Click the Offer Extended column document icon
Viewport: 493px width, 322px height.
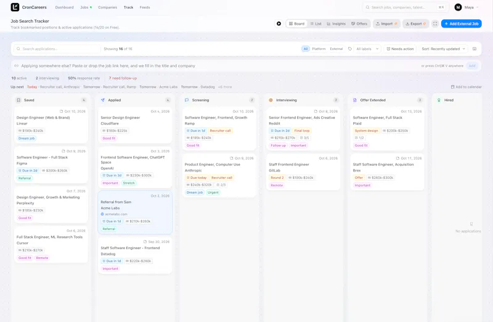click(355, 100)
